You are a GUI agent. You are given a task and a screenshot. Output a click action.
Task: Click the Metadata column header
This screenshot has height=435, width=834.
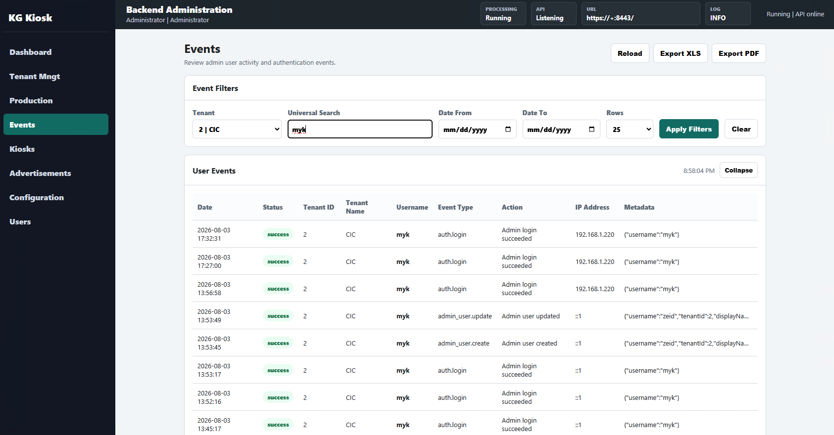[x=639, y=207]
